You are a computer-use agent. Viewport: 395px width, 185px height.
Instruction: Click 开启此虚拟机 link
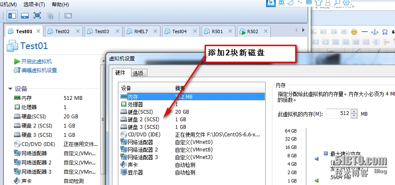pos(37,62)
